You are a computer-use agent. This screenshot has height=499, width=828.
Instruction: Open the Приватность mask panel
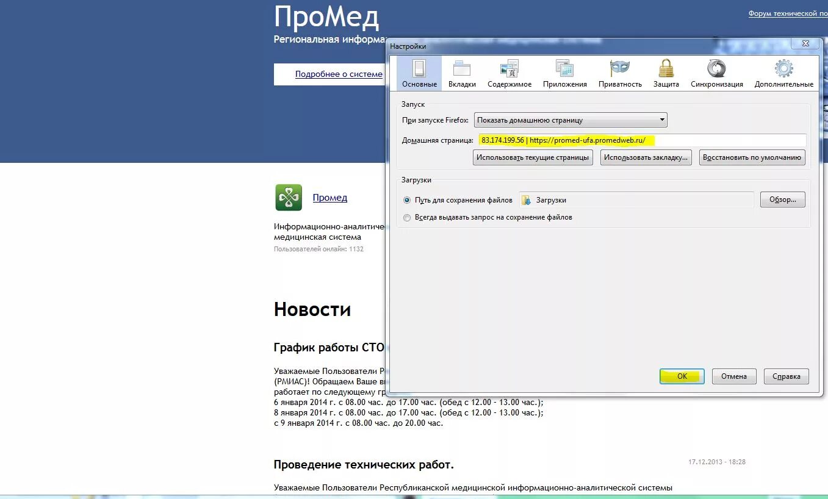[x=620, y=73]
